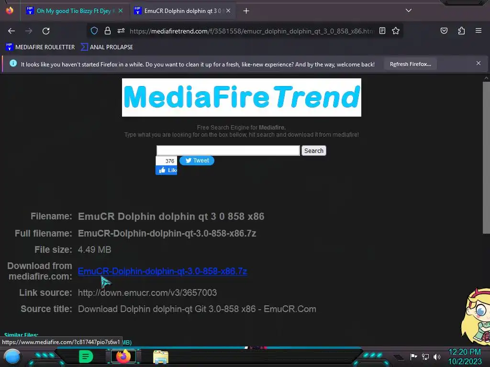Screen dimensions: 490x367
Task: Reload the current page
Action: 46,31
